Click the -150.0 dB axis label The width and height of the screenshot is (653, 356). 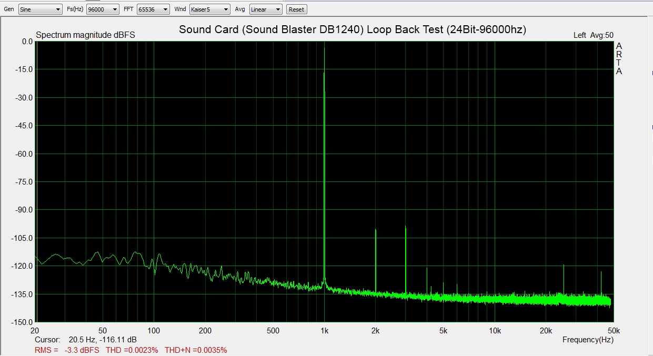[22, 322]
